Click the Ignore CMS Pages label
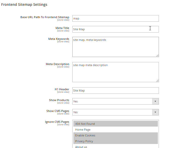This screenshot has width=169, height=148. [x=57, y=122]
